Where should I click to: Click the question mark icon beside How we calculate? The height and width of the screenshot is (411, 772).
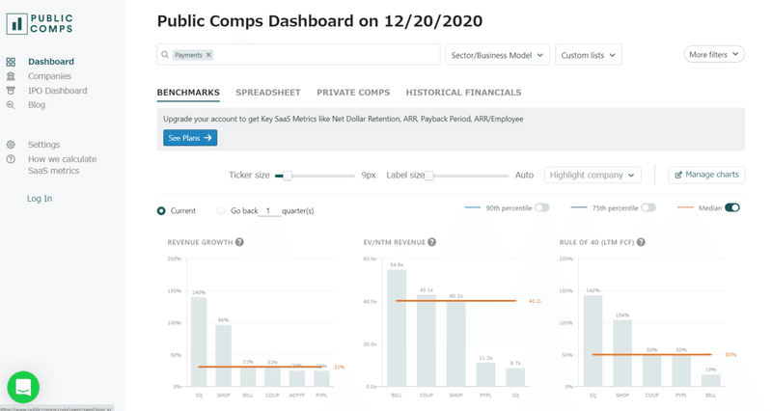(x=11, y=159)
